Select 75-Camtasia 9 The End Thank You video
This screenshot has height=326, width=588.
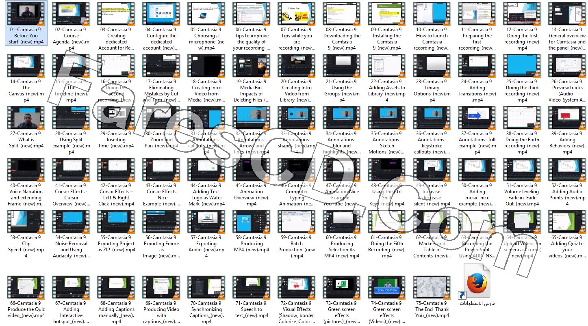point(432,297)
